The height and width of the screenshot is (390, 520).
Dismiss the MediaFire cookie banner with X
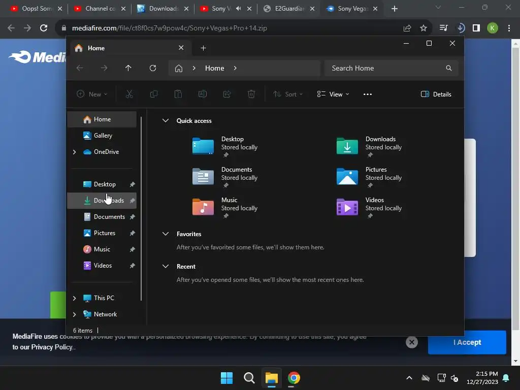(x=411, y=342)
